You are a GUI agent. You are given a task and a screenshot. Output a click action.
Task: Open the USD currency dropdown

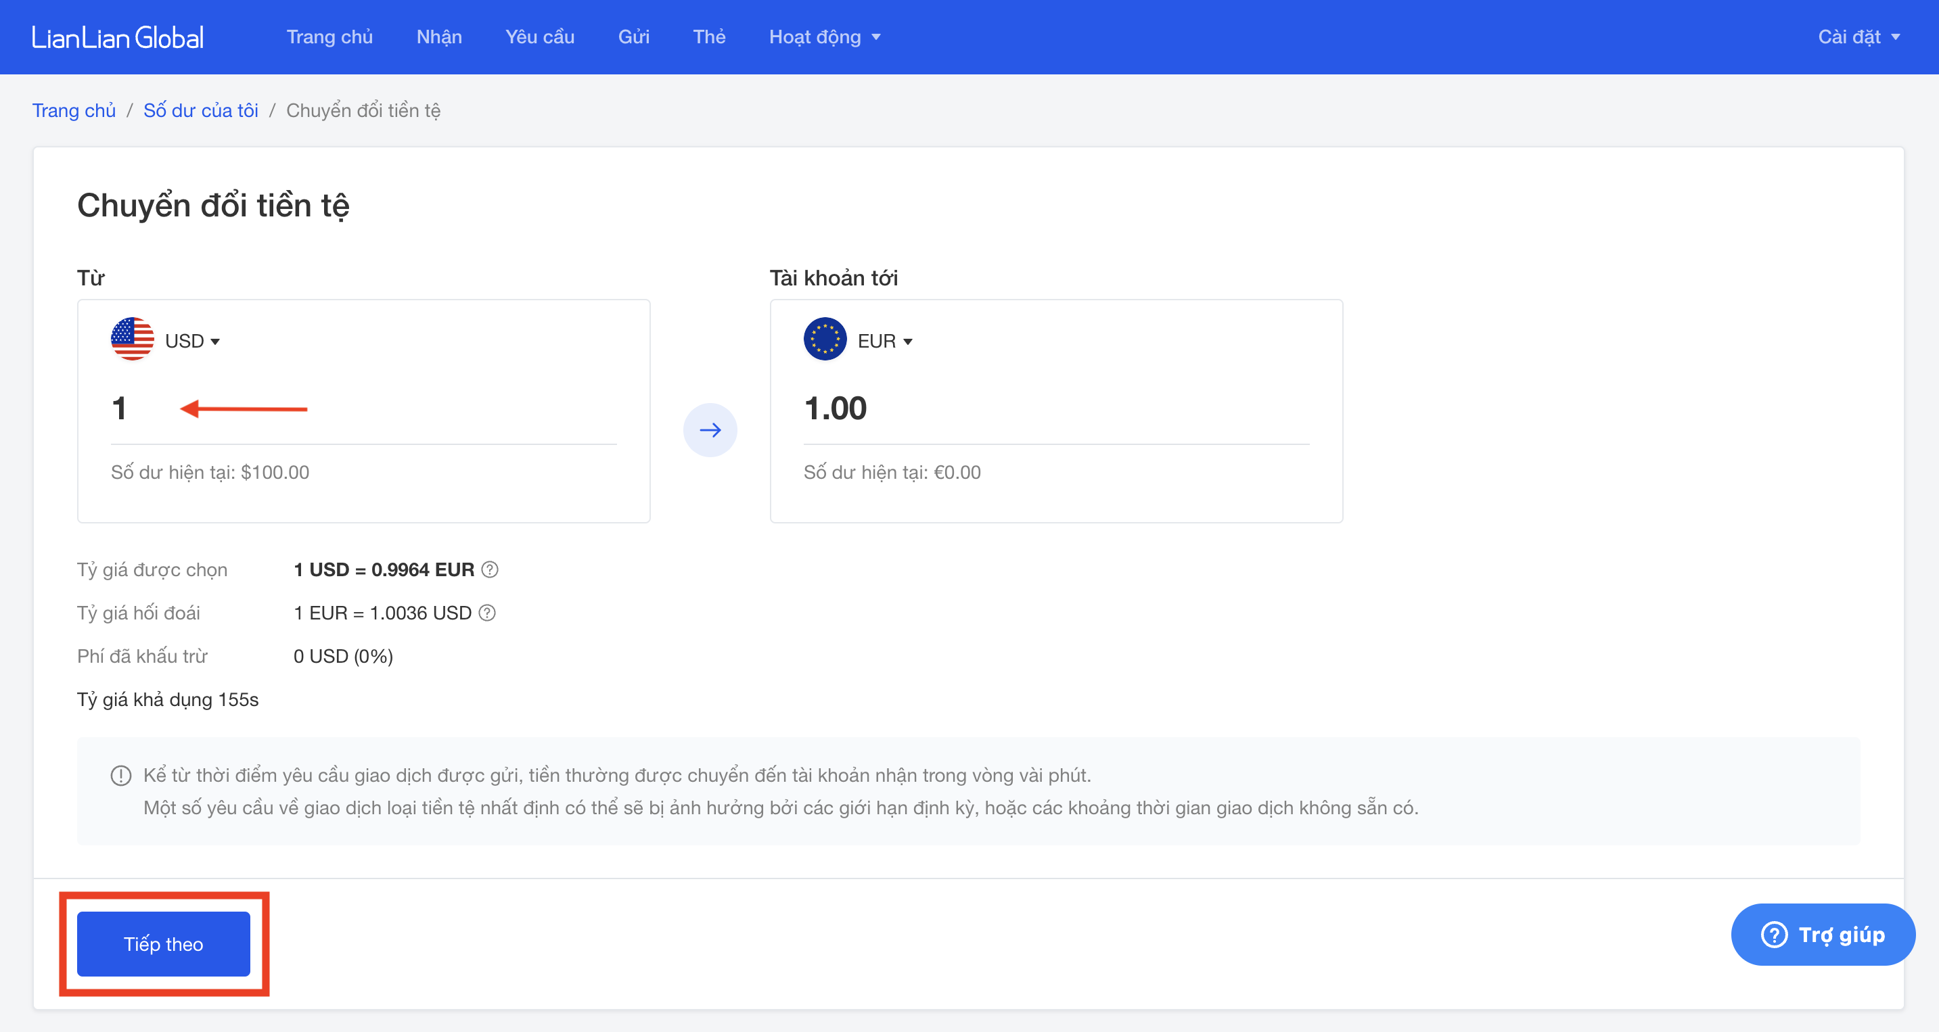192,342
